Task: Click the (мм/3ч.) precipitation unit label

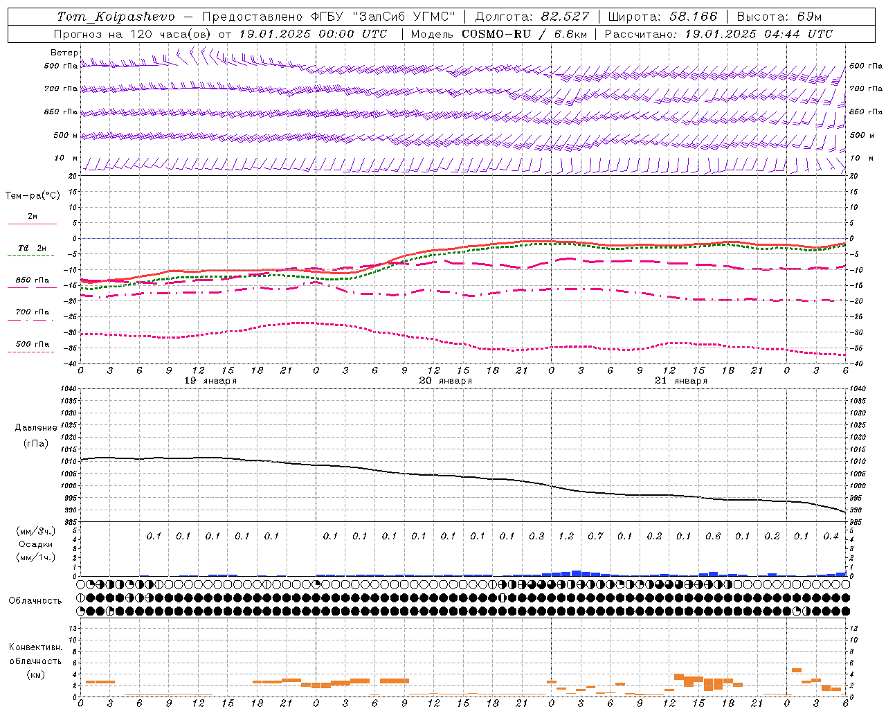Action: click(x=36, y=531)
